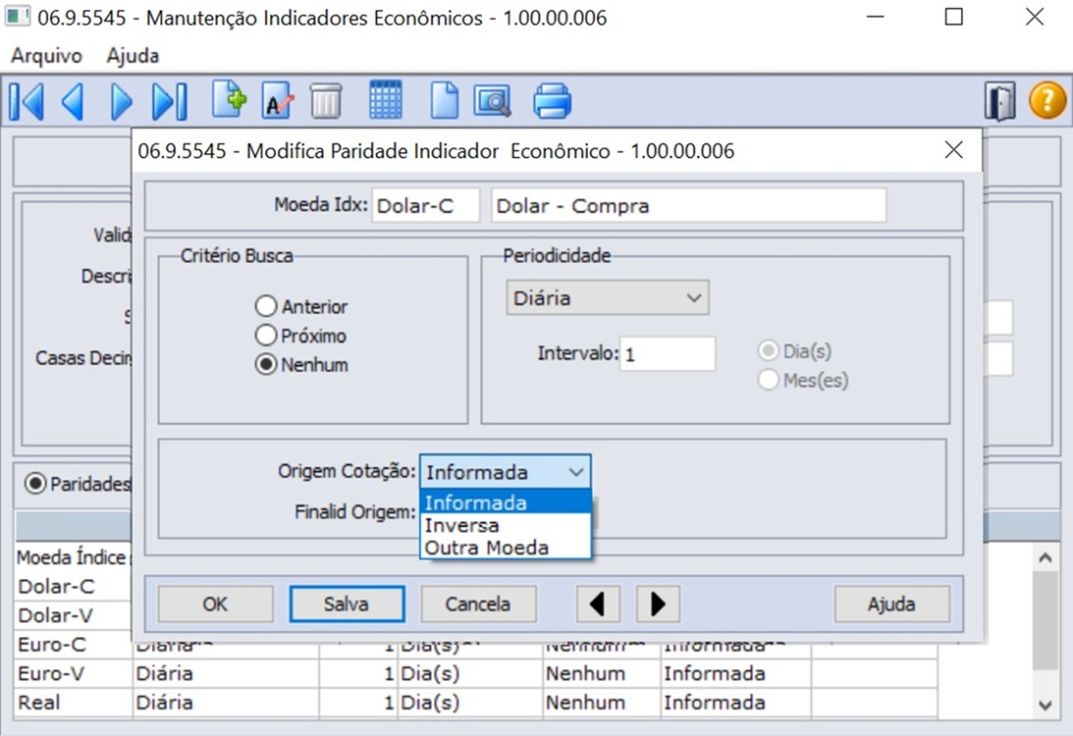Click the table scrollbar up arrow
Screen dimensions: 1073x736
click(x=1045, y=557)
